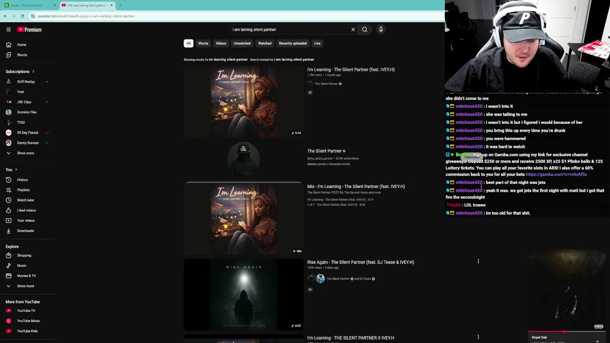Image resolution: width=610 pixels, height=343 pixels.
Task: Open Danny Duncan subscription channel
Action: 28,143
